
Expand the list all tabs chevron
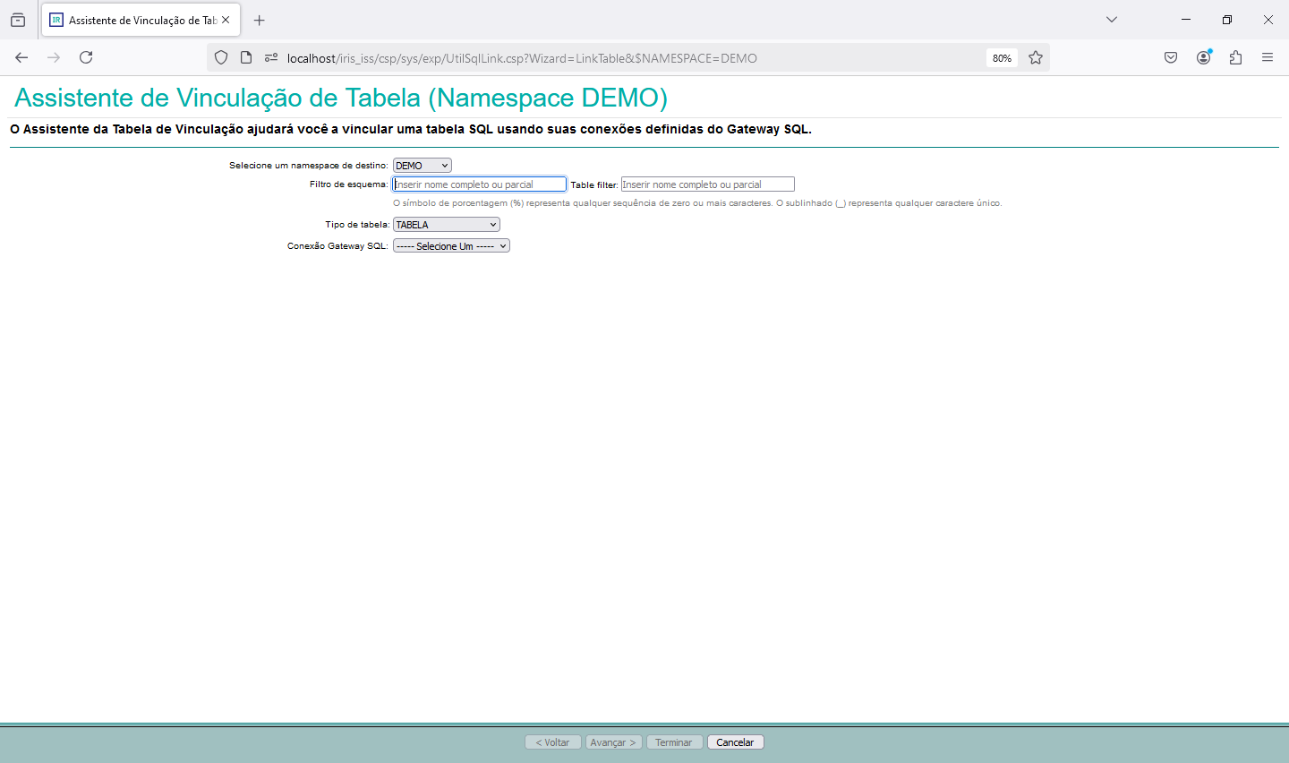(x=1112, y=20)
